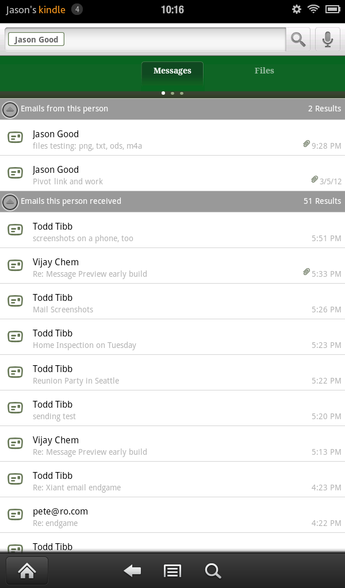Select the Messages tab
The height and width of the screenshot is (588, 345).
[172, 71]
